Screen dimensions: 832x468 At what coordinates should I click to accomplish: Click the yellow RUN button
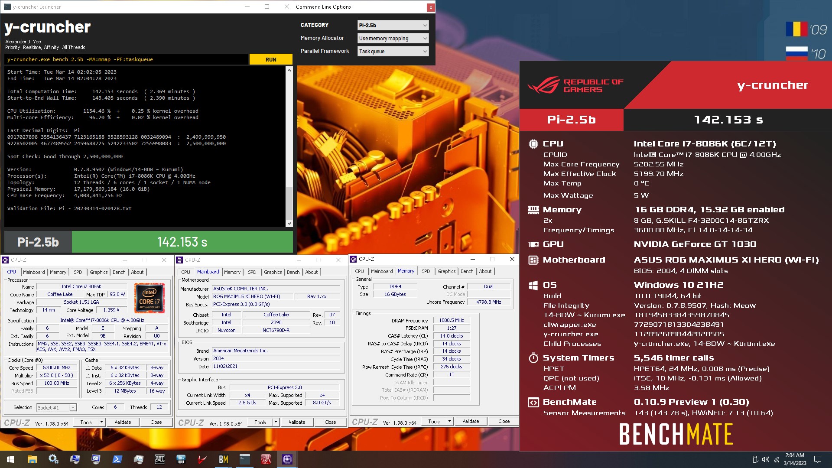click(271, 59)
